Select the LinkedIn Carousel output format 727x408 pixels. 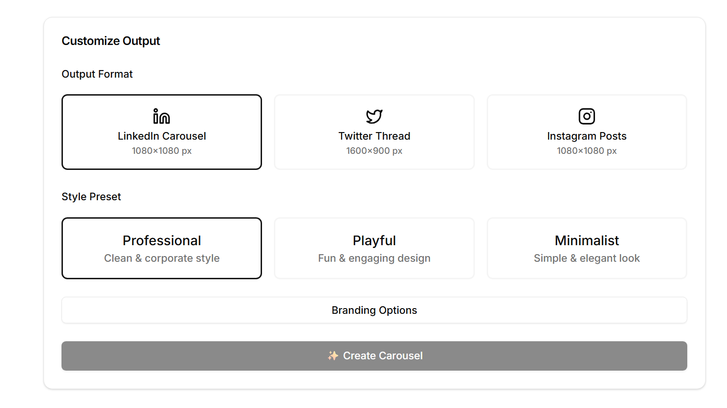click(161, 132)
